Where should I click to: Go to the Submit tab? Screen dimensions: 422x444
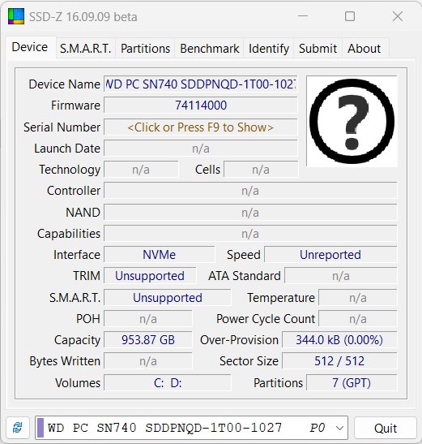(318, 49)
